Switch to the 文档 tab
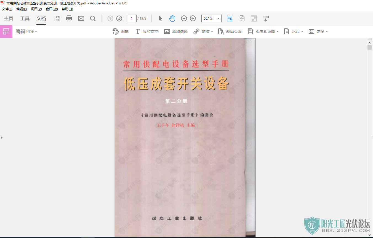 pos(41,18)
